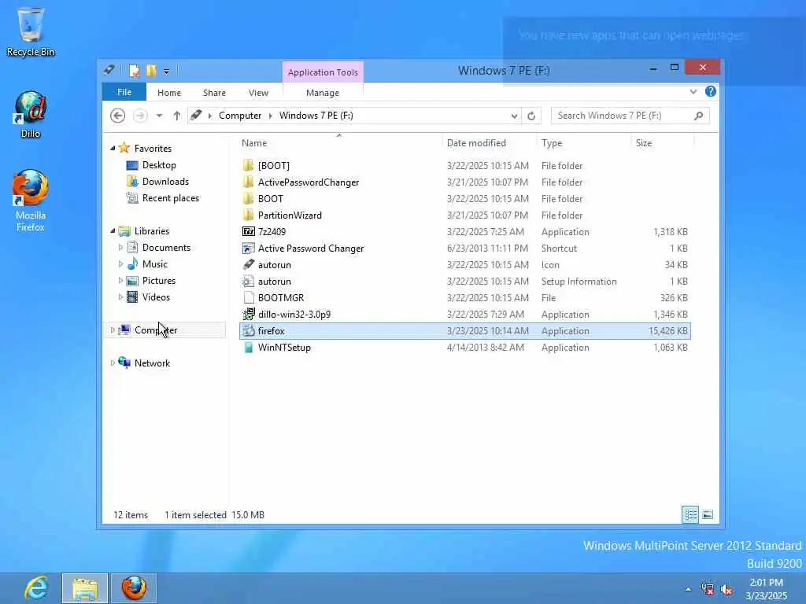The image size is (806, 604).
Task: Click File Explorer taskbar button
Action: 85,588
